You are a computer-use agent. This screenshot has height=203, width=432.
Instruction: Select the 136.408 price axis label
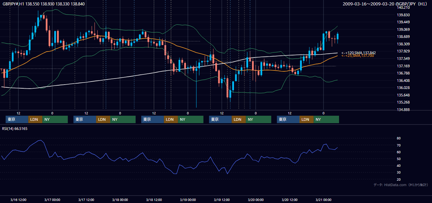click(x=404, y=81)
